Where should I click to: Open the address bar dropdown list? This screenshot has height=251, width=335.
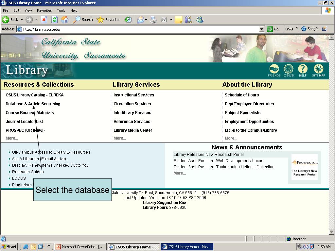[x=261, y=29]
